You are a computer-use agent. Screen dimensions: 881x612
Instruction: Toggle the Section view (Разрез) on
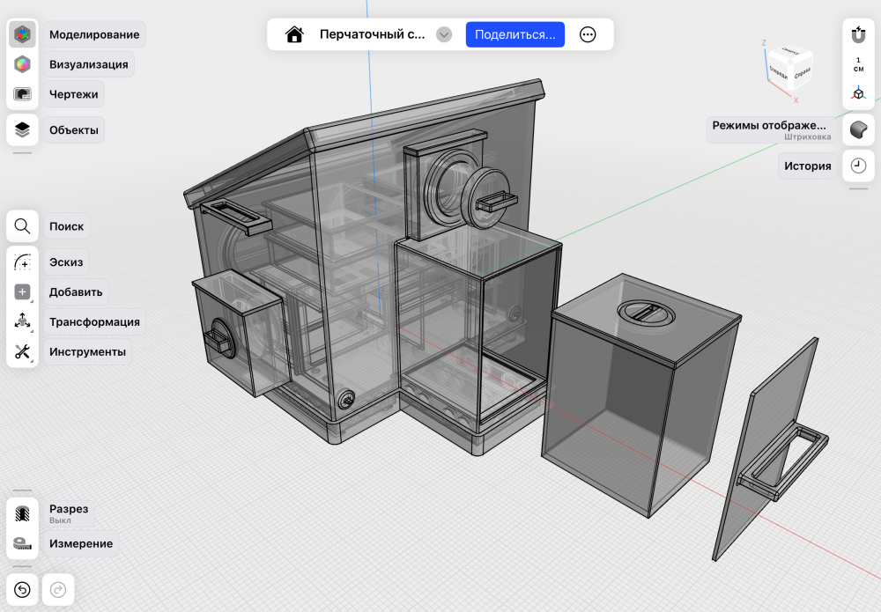pos(22,513)
